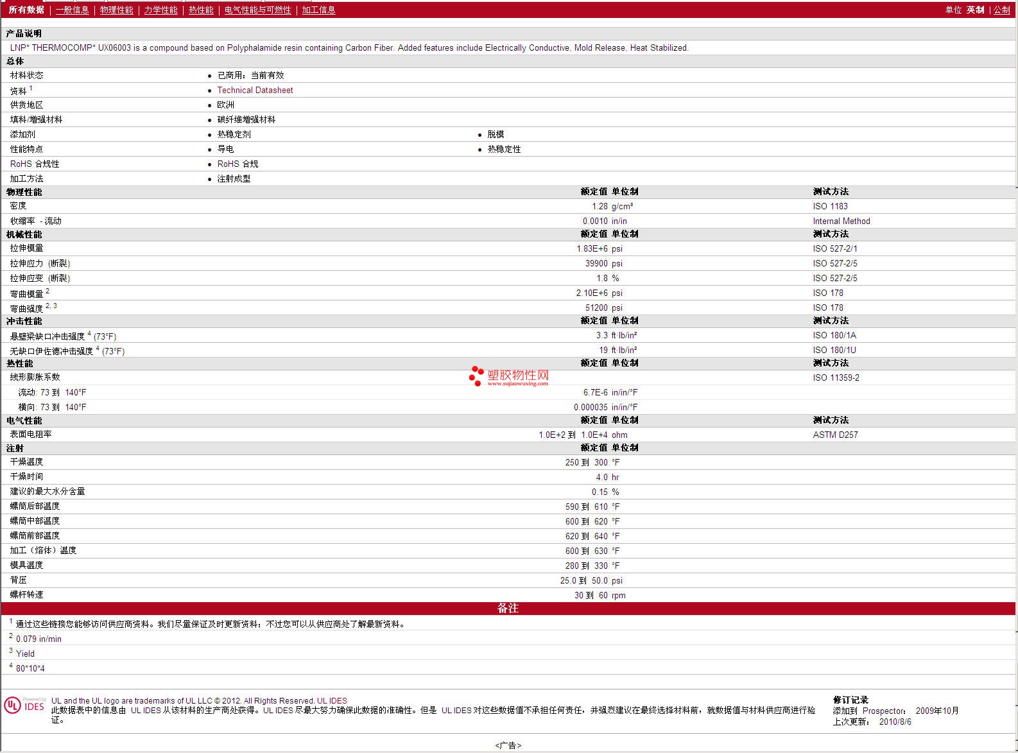Select the 所有数据 tab
Screen dimensions: 1018x753
click(26, 10)
